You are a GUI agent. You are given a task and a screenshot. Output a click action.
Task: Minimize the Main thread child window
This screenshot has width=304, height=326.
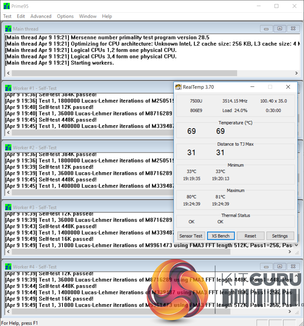[266, 29]
